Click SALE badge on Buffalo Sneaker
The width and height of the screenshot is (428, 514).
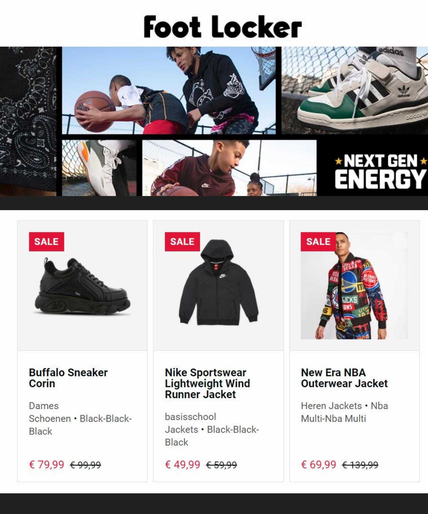pyautogui.click(x=46, y=242)
